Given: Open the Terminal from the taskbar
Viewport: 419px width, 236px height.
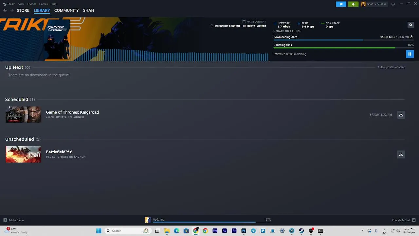Looking at the screenshot, I should pos(320,231).
